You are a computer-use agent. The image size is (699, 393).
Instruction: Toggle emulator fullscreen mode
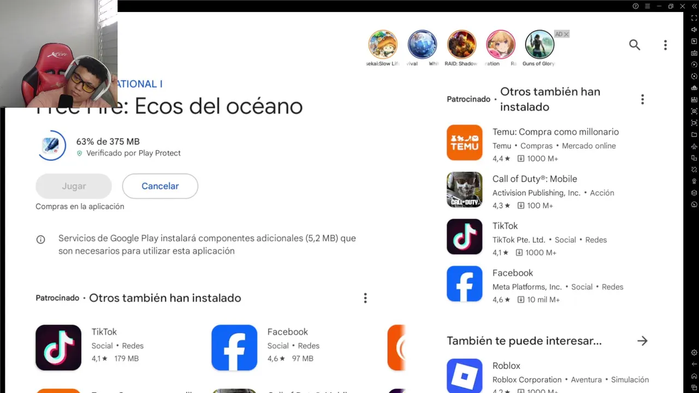694,18
